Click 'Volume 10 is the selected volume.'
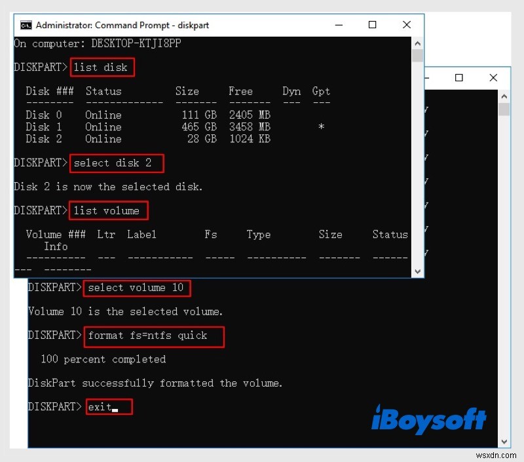 tap(125, 311)
